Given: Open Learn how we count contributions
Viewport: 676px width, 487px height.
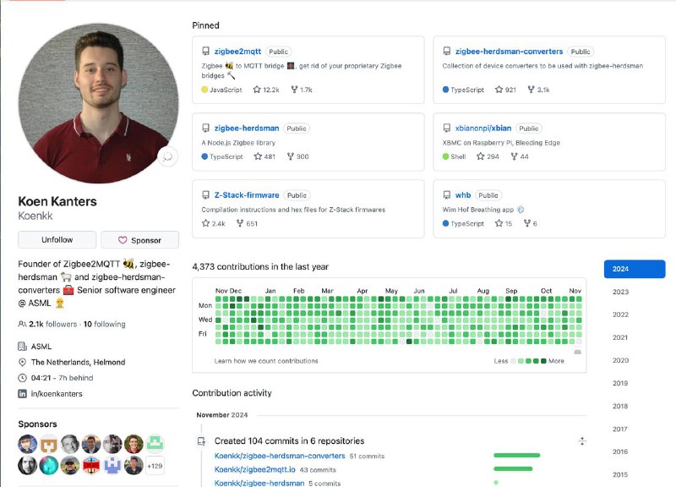Looking at the screenshot, I should pyautogui.click(x=266, y=361).
